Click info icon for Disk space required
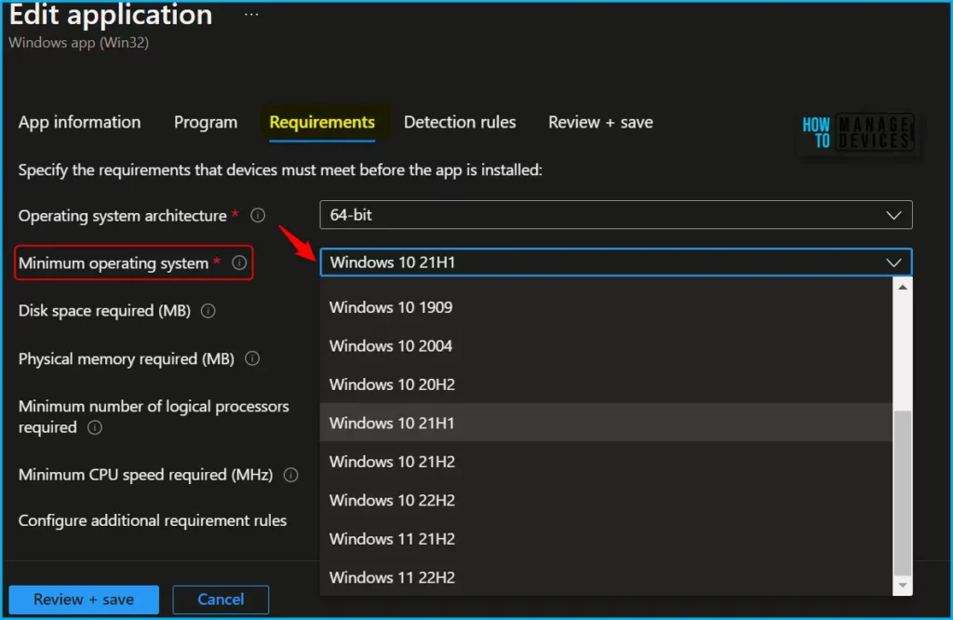 pyautogui.click(x=208, y=311)
